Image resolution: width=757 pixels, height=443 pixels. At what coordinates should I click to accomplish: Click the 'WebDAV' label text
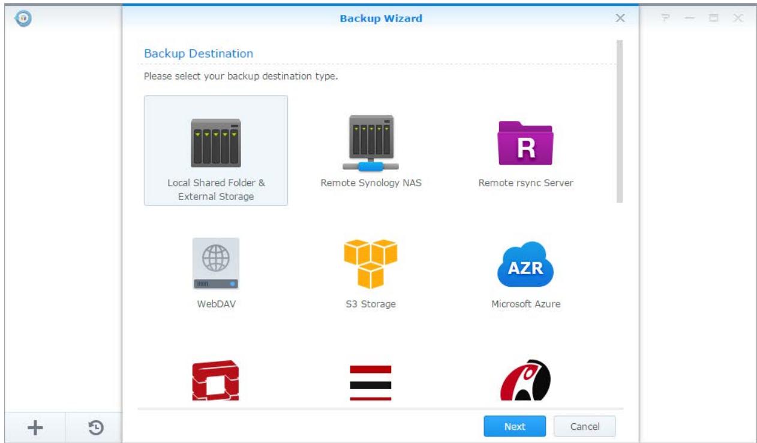tap(217, 304)
